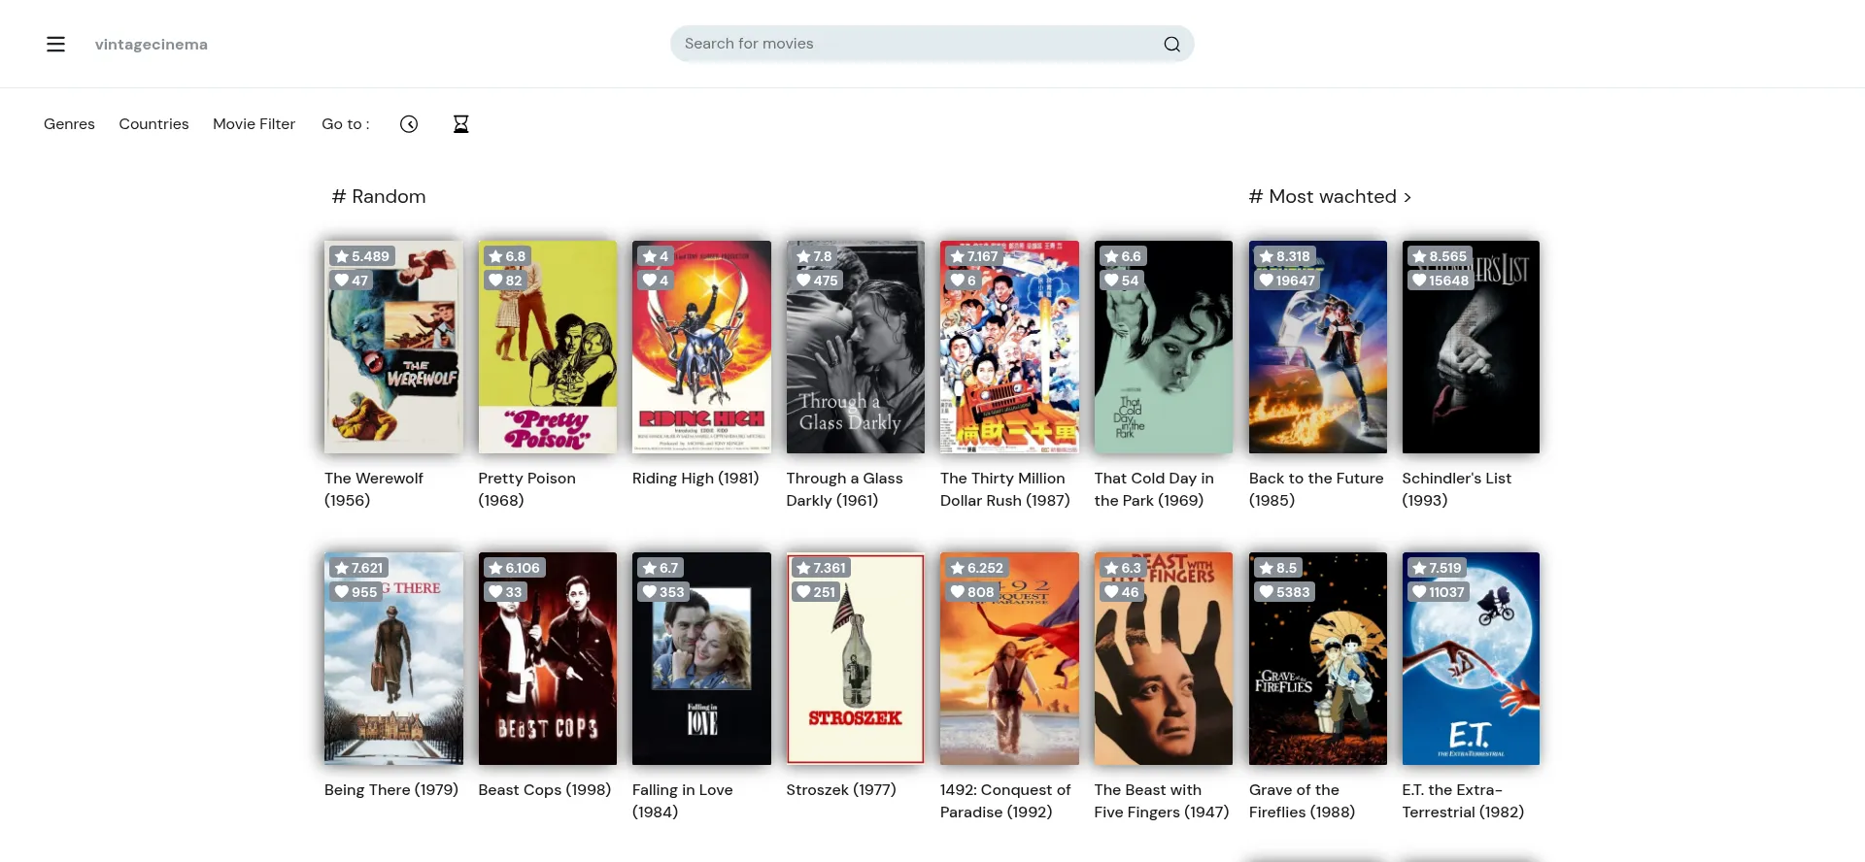Open the hourglass watch-later icon
This screenshot has width=1865, height=862.
(x=461, y=124)
